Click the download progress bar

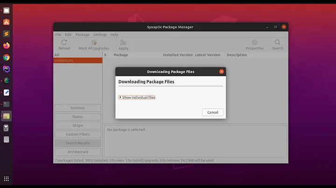[x=171, y=86]
